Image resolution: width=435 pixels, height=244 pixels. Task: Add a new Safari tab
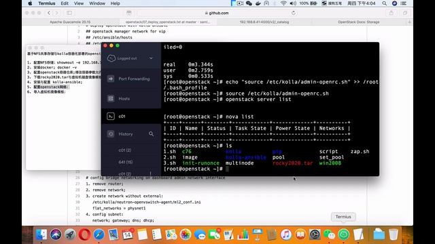pos(409,22)
